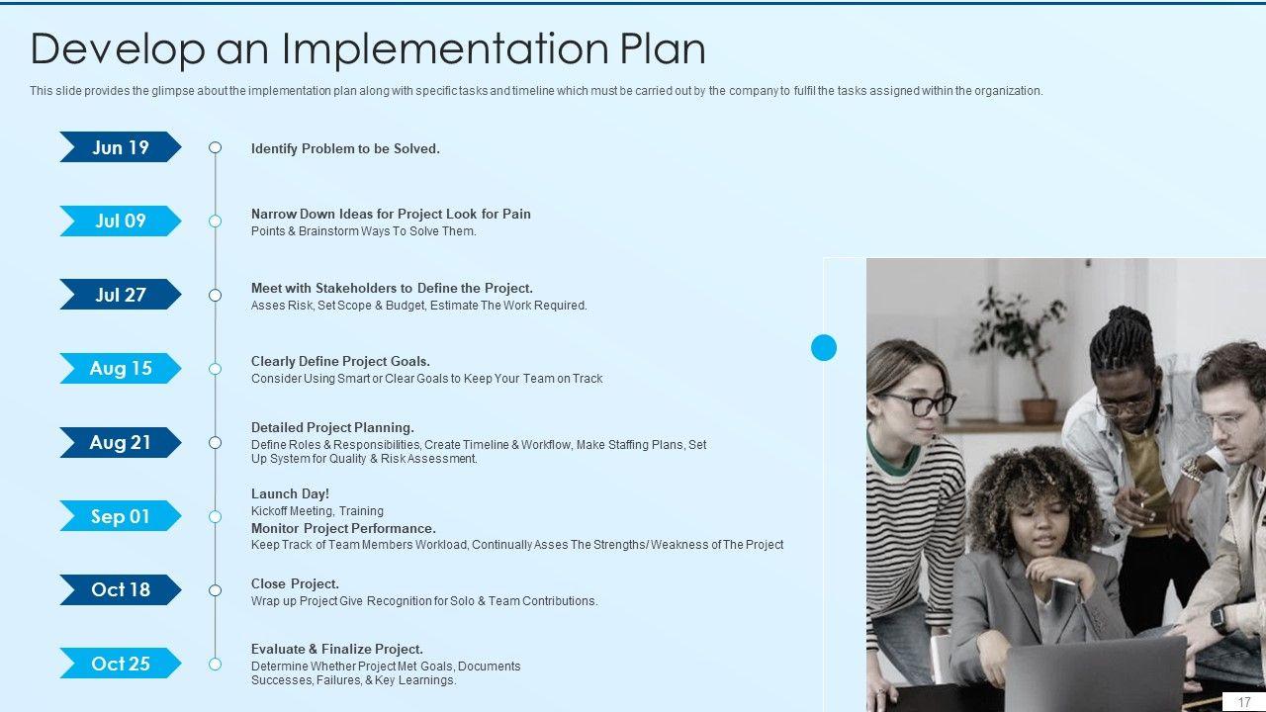Image resolution: width=1266 pixels, height=712 pixels.
Task: Click Meet with Stakeholders to Define the Project
Action: tap(392, 288)
